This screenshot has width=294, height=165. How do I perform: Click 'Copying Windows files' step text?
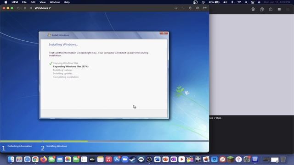click(65, 63)
